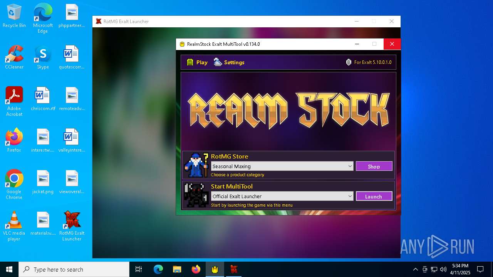
Task: Open the Google Chrome desktop shortcut
Action: coord(14,185)
